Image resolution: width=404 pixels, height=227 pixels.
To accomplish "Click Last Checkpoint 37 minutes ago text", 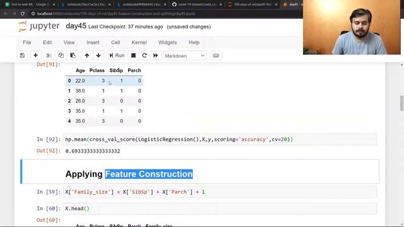I will [126, 26].
